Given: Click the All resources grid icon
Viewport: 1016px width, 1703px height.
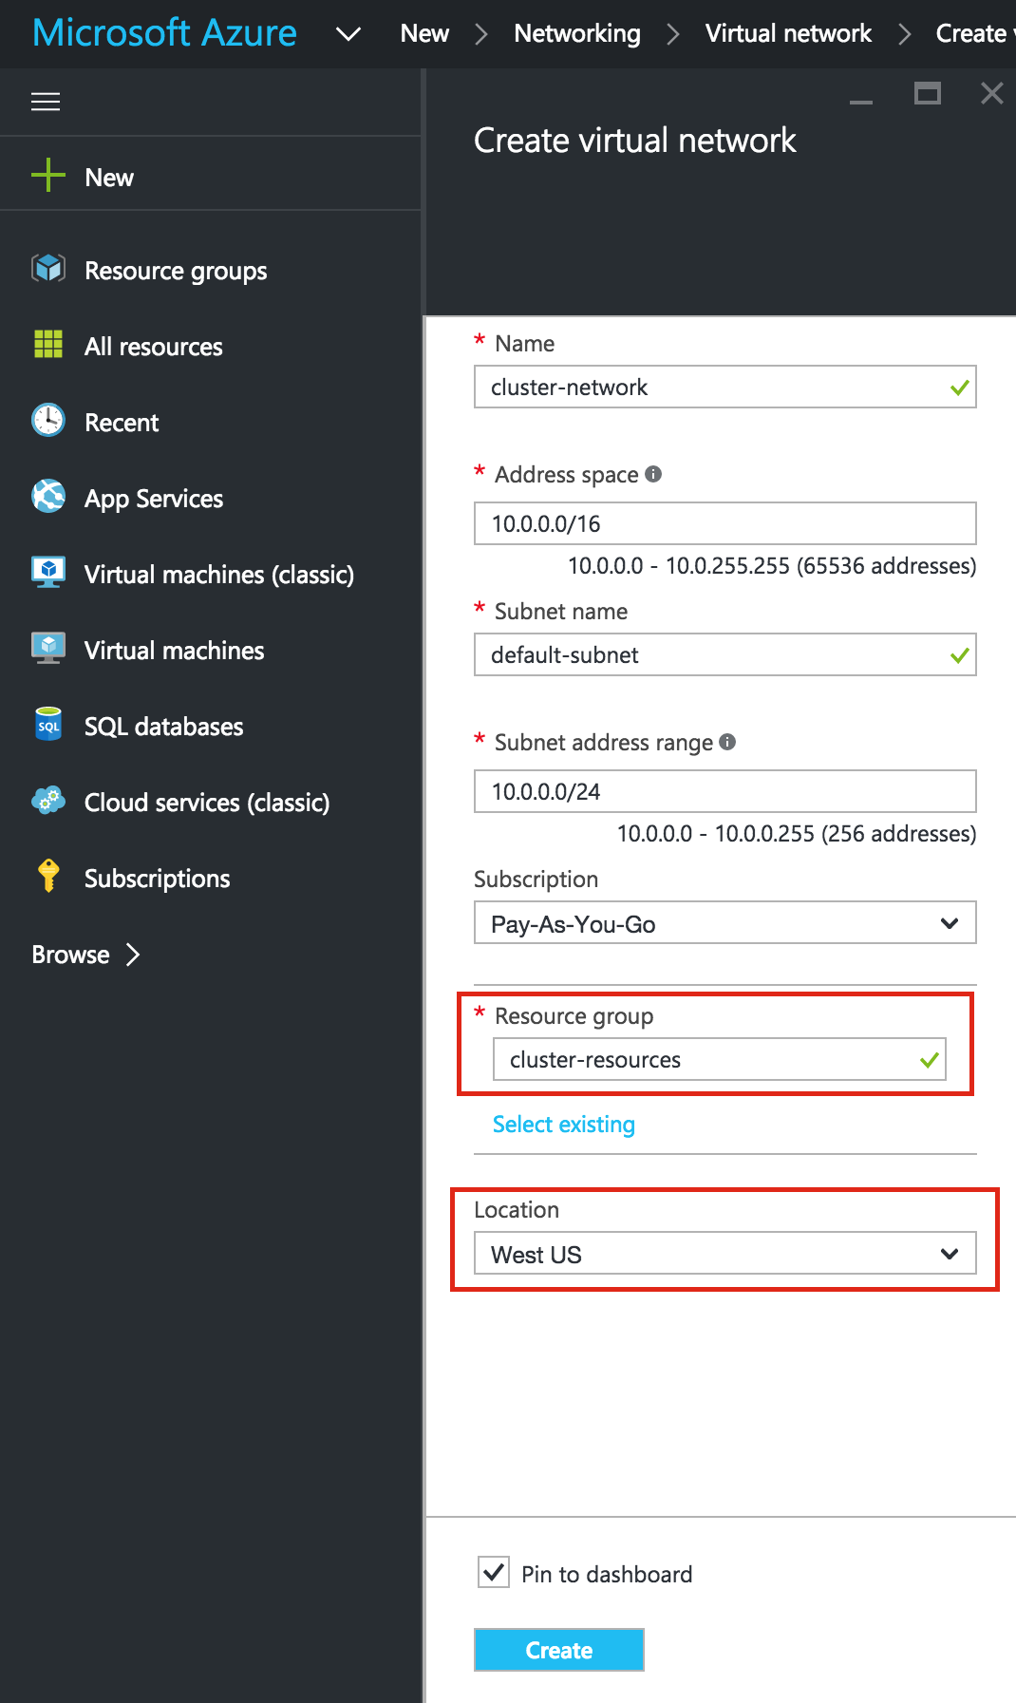Looking at the screenshot, I should (48, 344).
